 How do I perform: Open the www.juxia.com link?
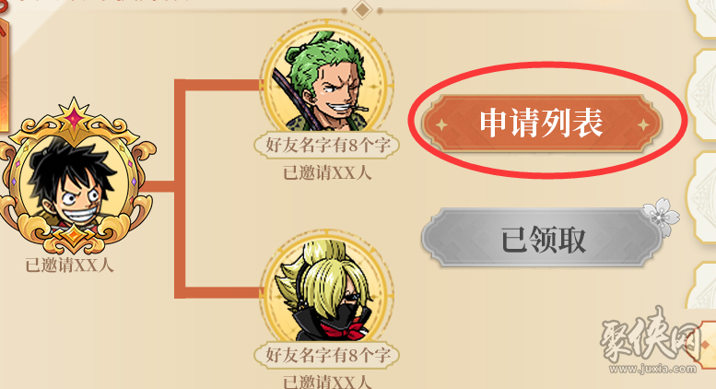[652, 368]
